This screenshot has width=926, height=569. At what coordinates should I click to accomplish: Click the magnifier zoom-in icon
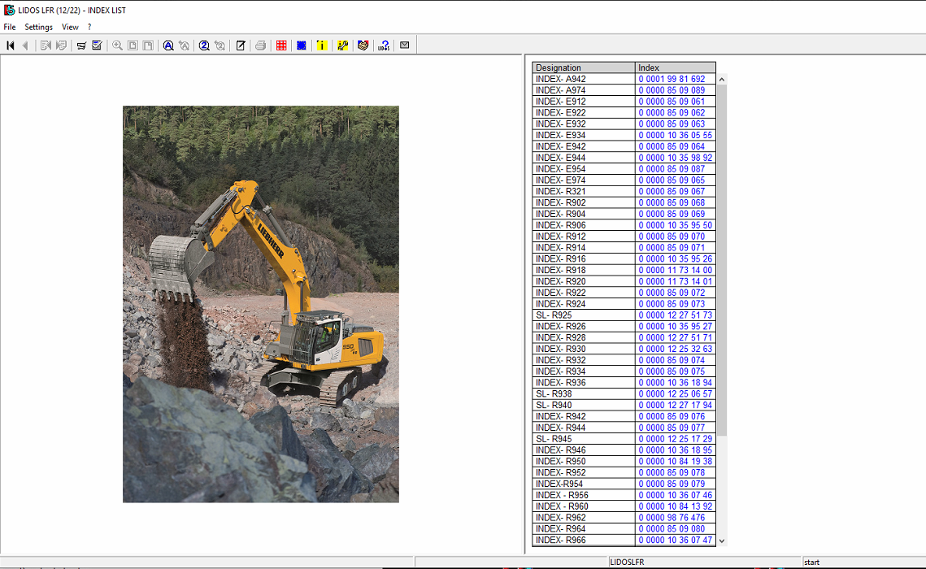pyautogui.click(x=118, y=46)
